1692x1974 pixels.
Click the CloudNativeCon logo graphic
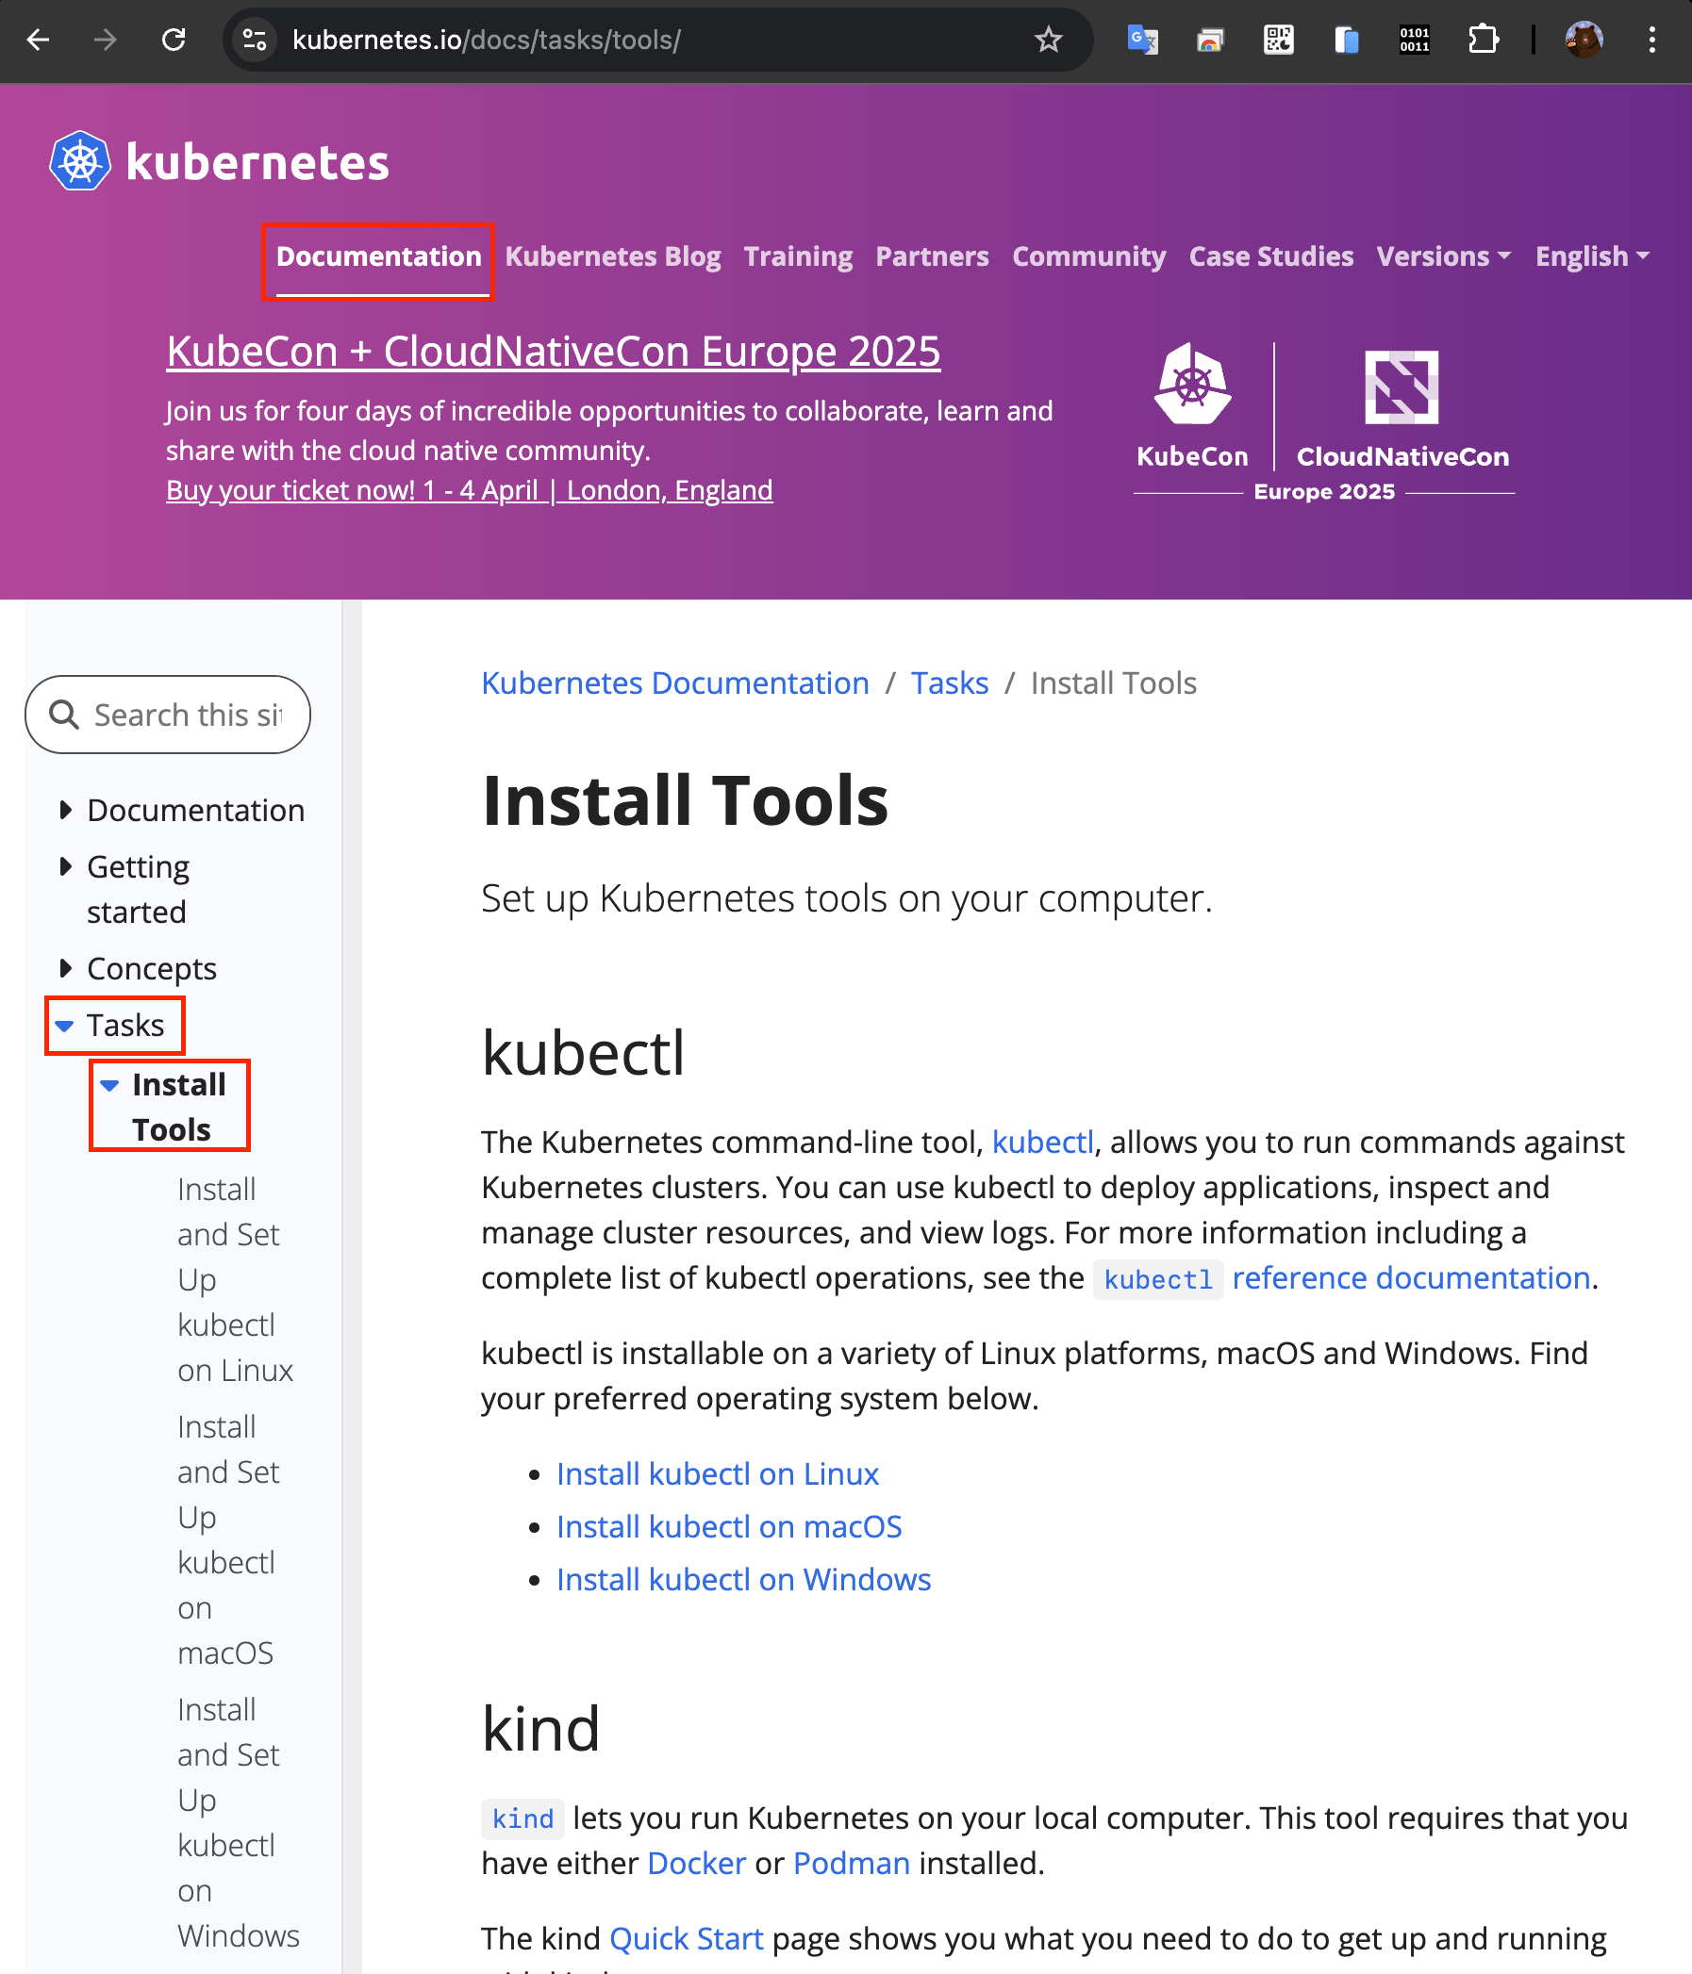coord(1402,410)
